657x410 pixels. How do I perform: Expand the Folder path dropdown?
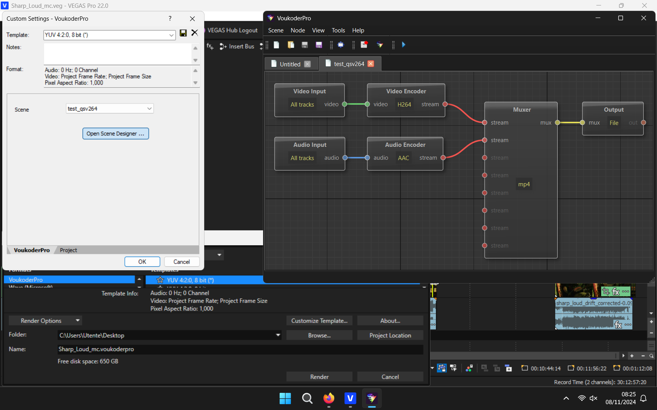pos(278,335)
